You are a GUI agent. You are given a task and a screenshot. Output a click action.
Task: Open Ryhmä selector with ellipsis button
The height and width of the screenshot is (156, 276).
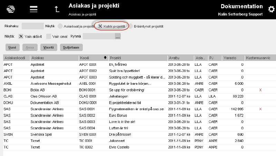tap(118, 37)
